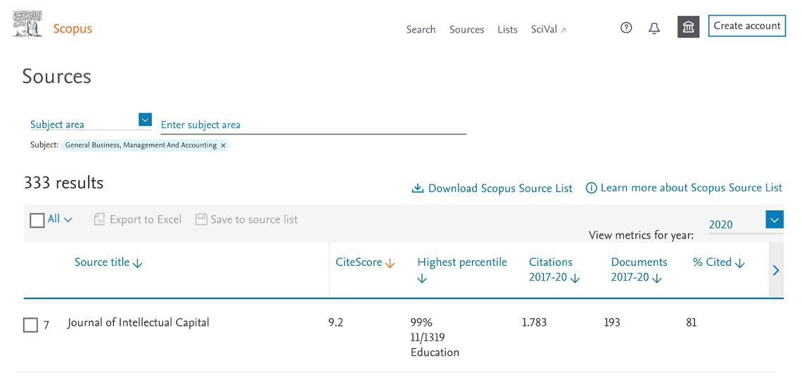Screen dimensions: 802x387
Task: Expand the All selection options chevron
Action: tap(68, 220)
